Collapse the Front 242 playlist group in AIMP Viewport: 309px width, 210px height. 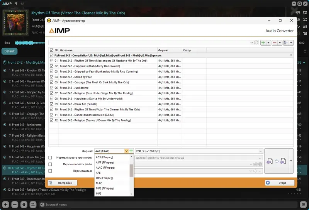click(304, 63)
